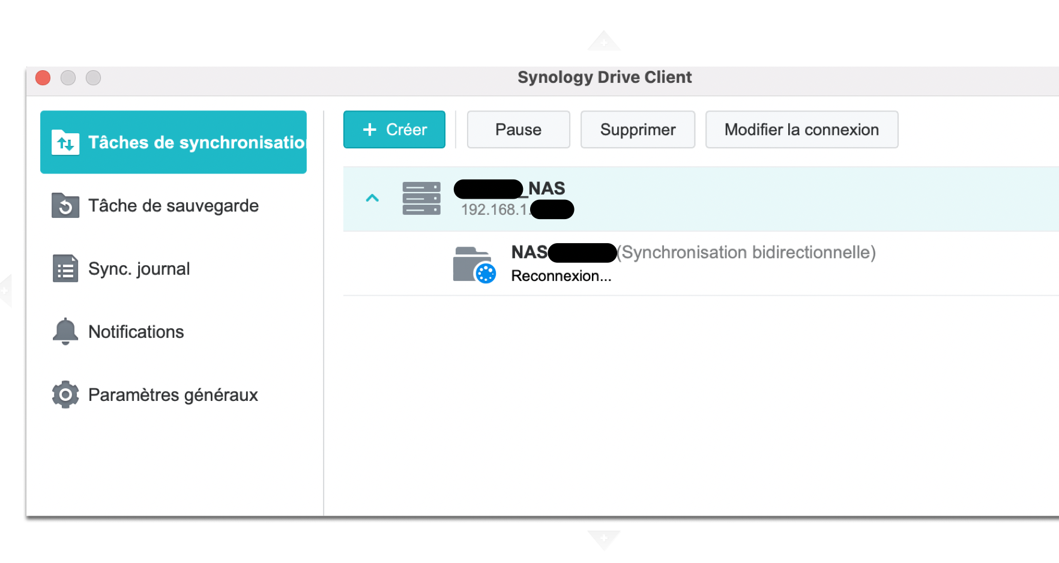This screenshot has height=563, width=1059.
Task: Switch to Sync. journal section
Action: (139, 269)
